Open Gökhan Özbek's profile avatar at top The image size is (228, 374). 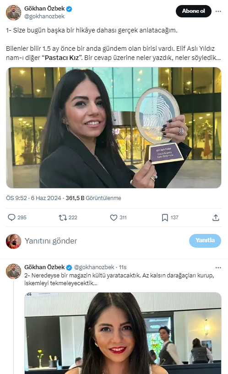(x=13, y=12)
